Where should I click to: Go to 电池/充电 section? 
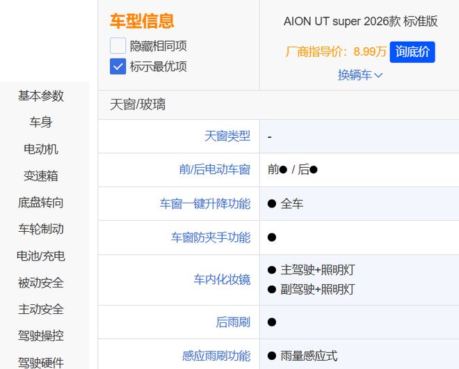point(41,256)
